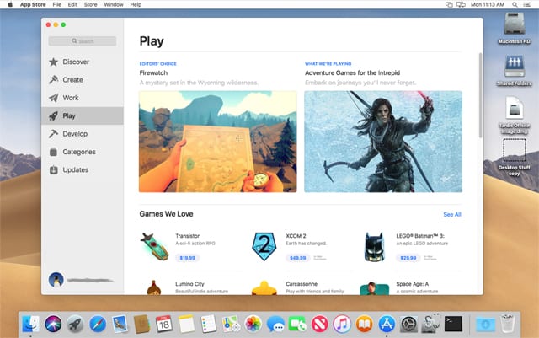Click the Carcassonne app icon
The height and width of the screenshot is (338, 539).
click(264, 287)
